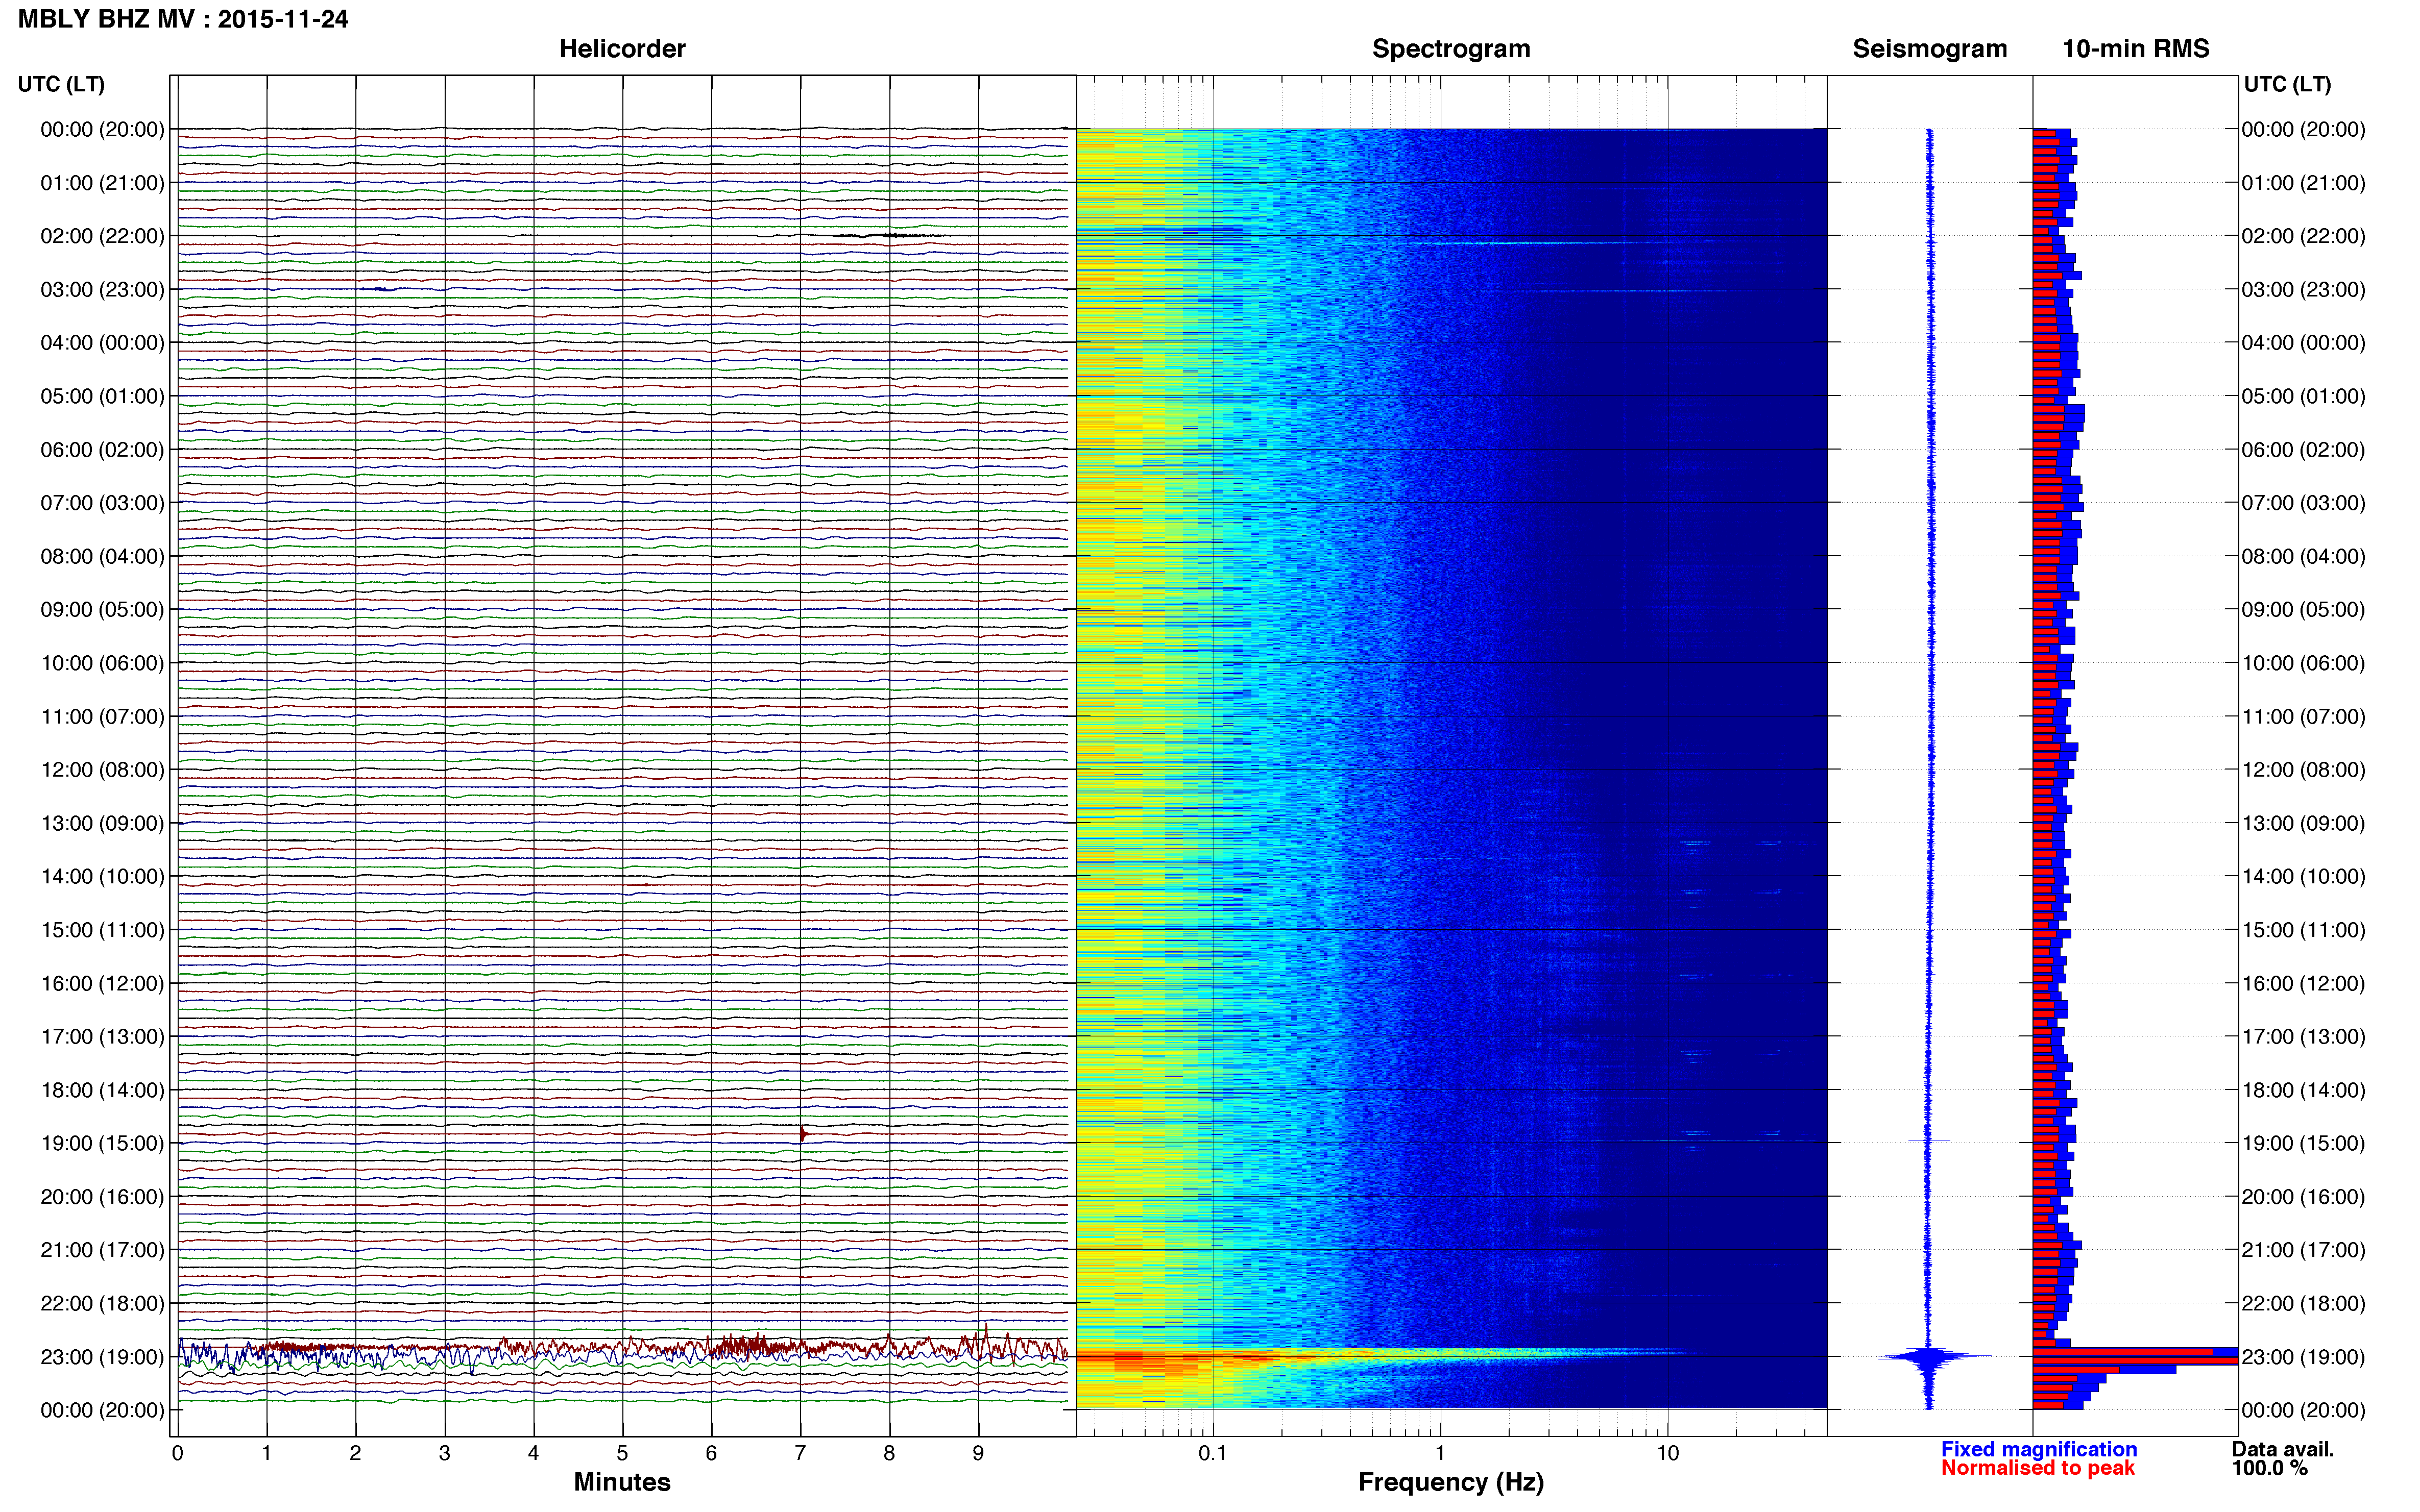Image resolution: width=2420 pixels, height=1512 pixels.
Task: Click the large seismogram burst at 23:00
Action: tap(1930, 1357)
